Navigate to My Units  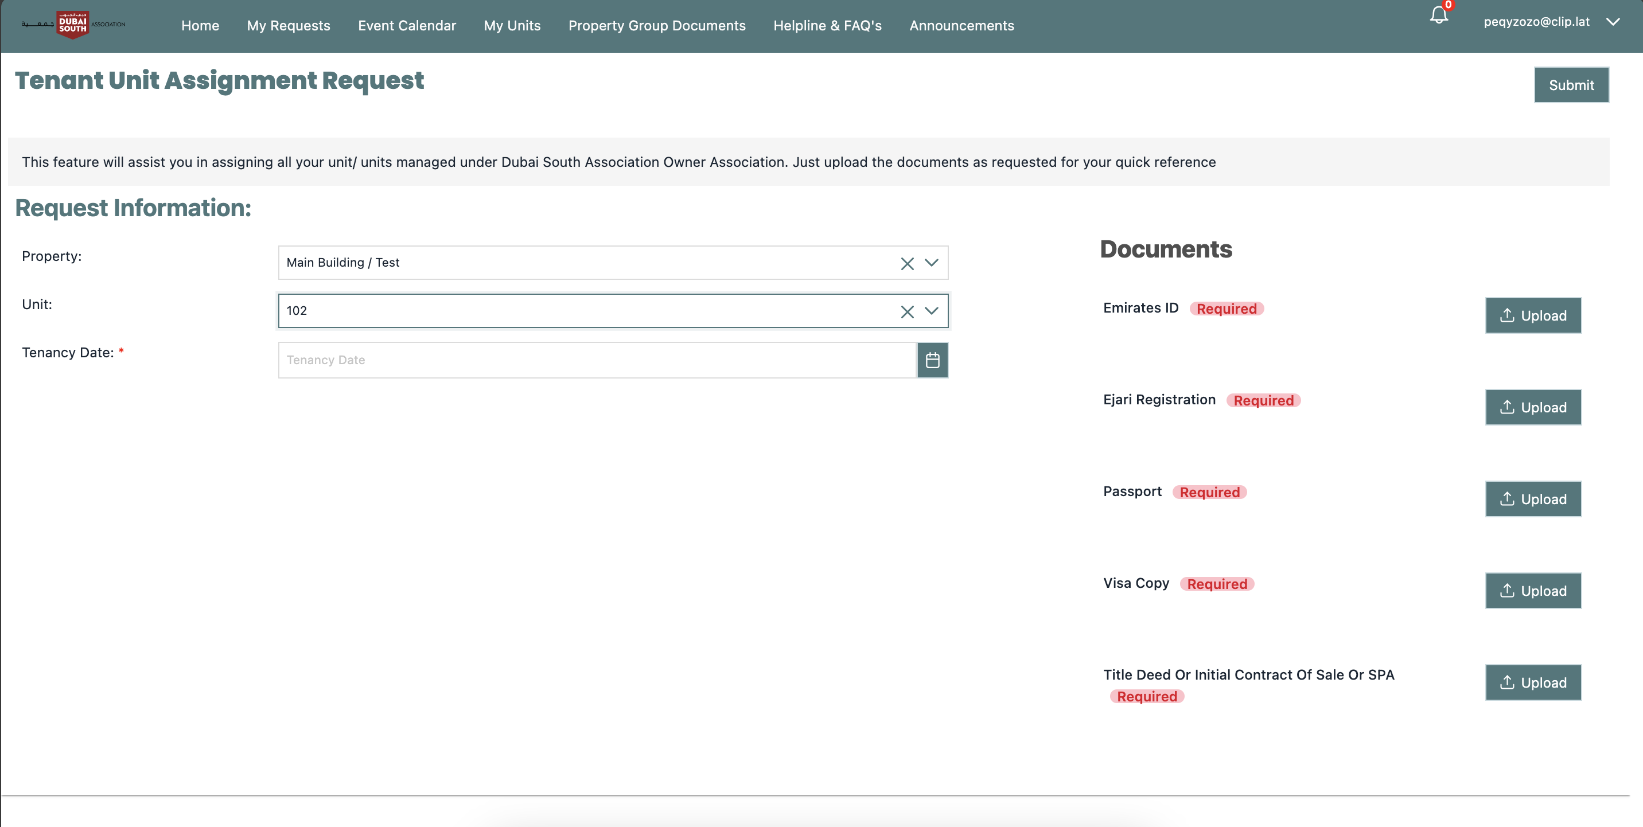(x=512, y=25)
